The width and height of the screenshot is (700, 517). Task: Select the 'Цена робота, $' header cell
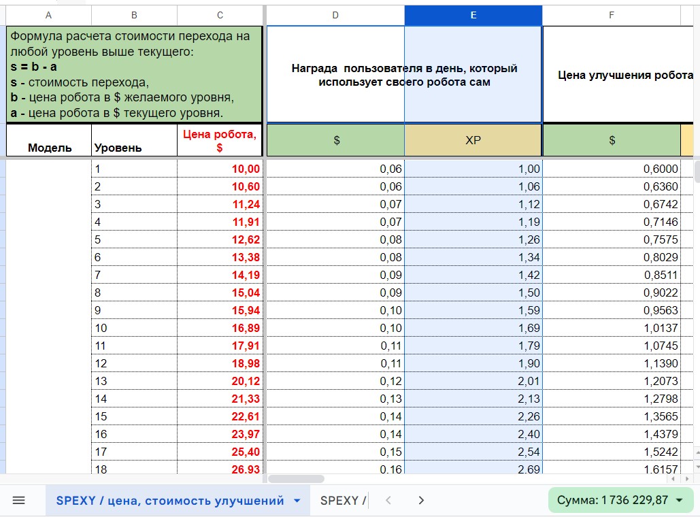tap(220, 140)
